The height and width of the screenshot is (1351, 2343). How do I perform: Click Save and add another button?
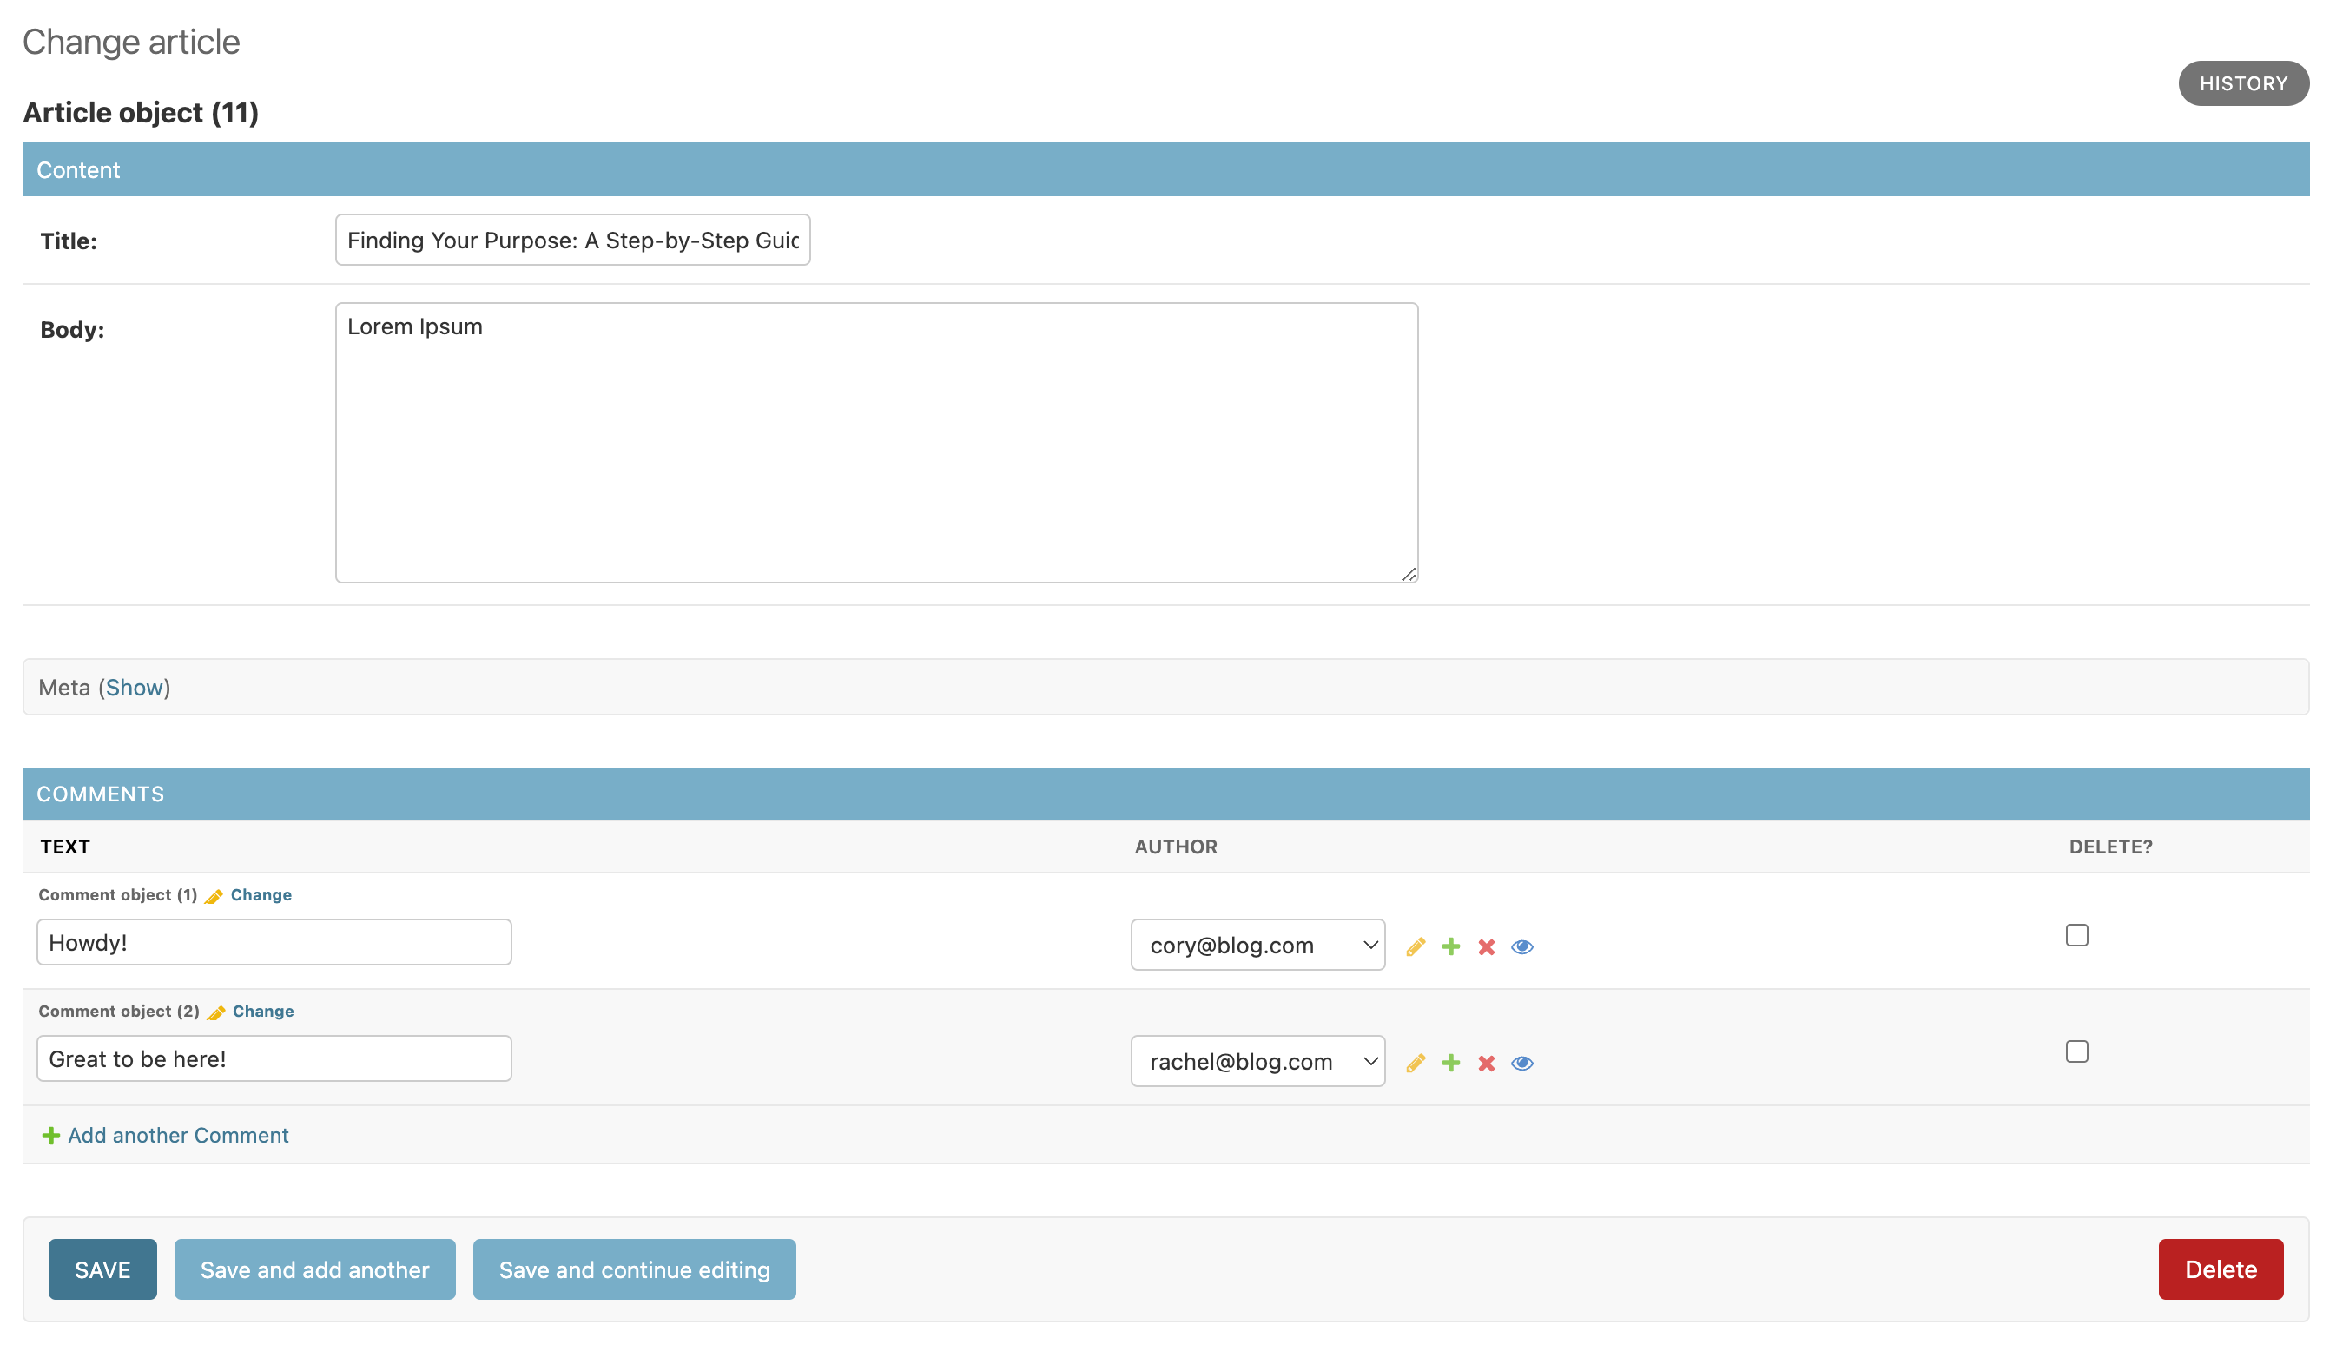[313, 1269]
